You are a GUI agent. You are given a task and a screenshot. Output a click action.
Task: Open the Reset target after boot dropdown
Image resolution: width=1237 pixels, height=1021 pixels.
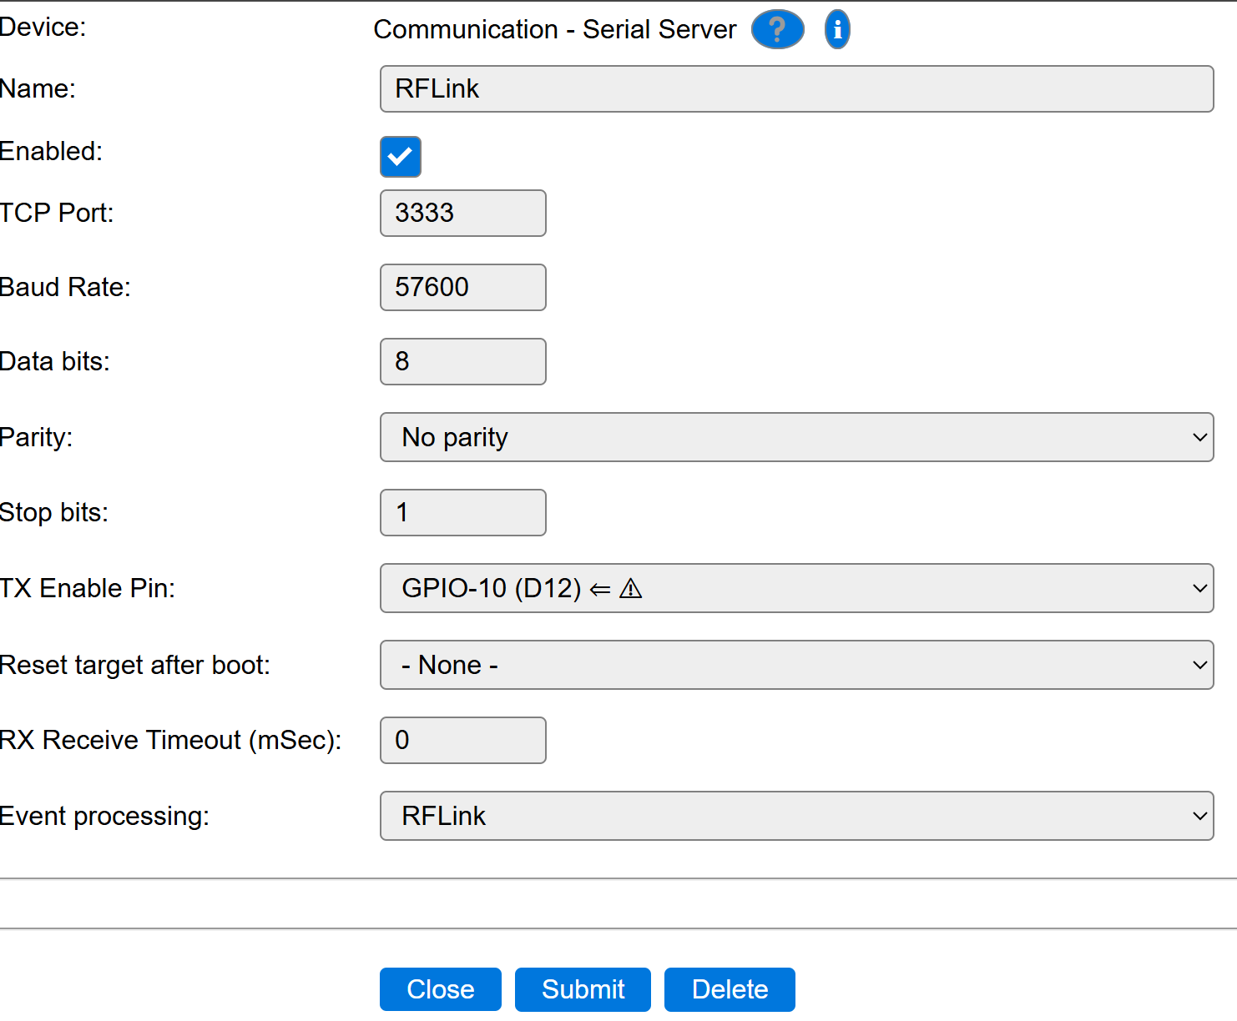[x=796, y=665]
